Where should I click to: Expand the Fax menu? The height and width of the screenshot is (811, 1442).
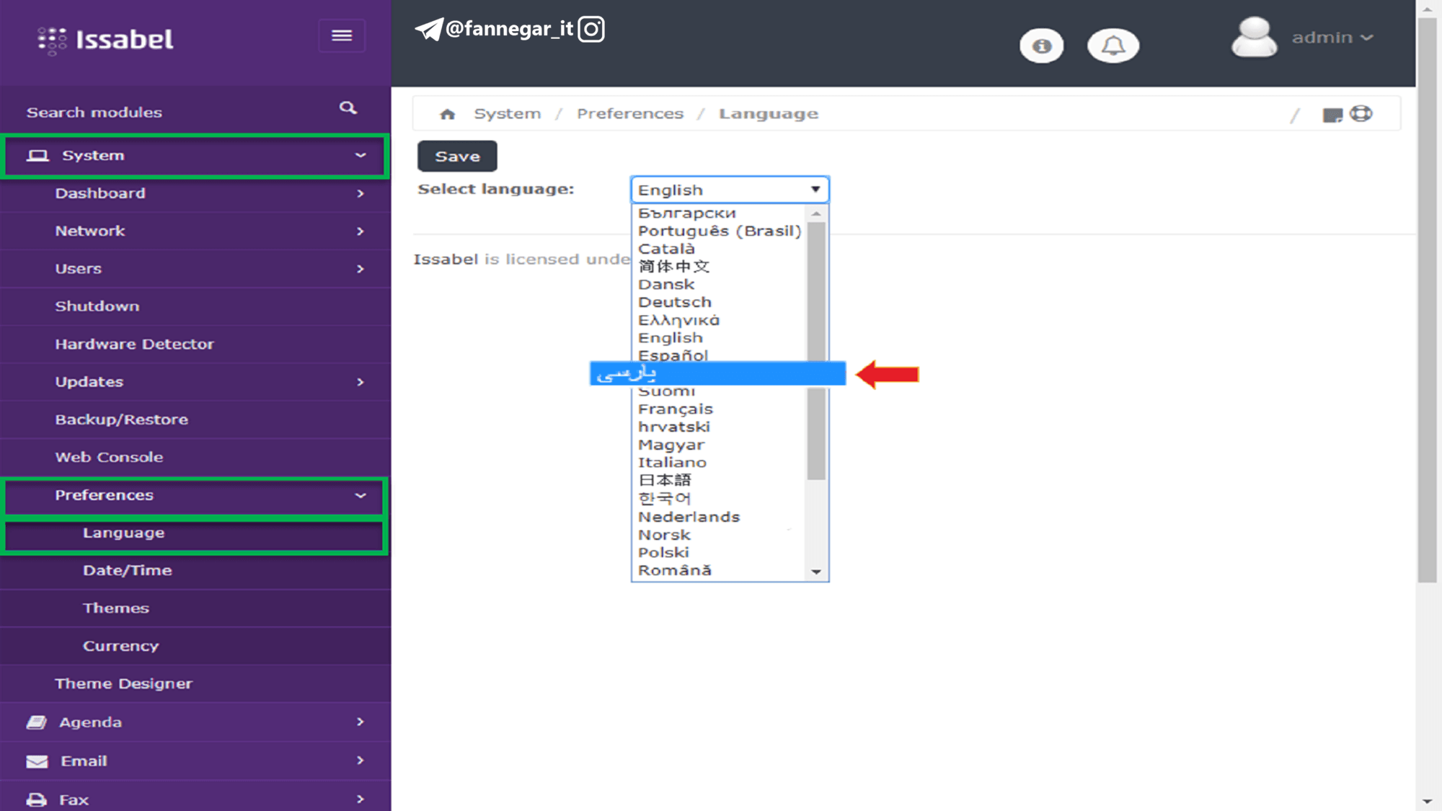coord(360,799)
